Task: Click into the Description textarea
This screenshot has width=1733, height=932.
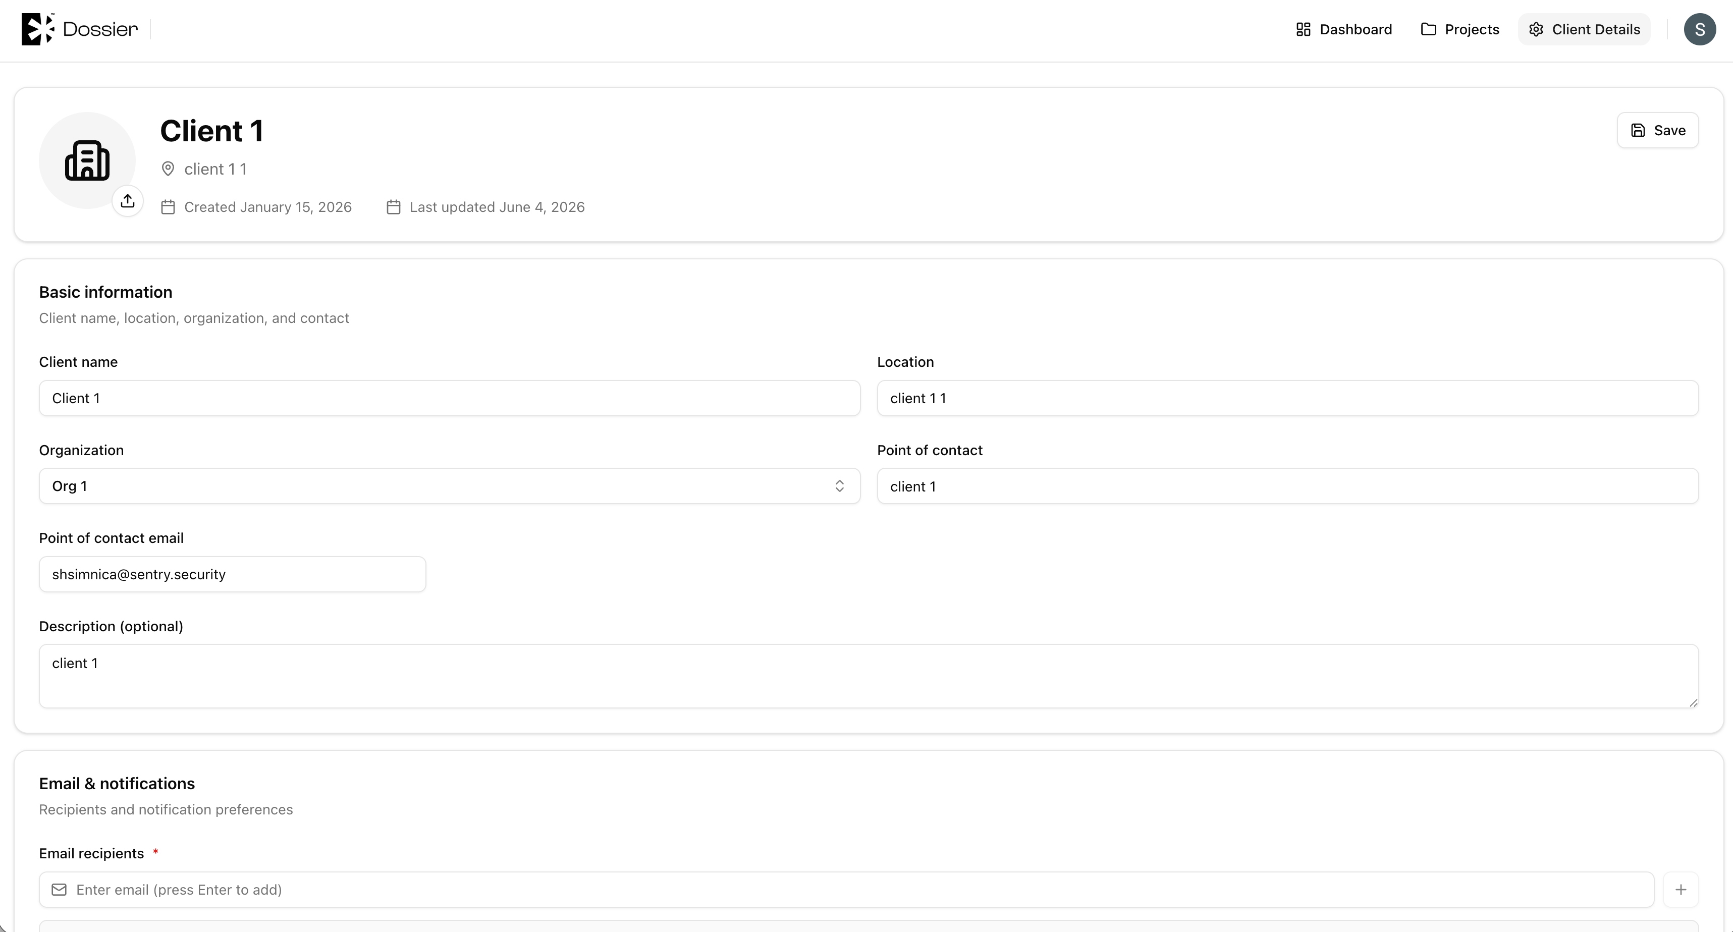Action: tap(869, 676)
